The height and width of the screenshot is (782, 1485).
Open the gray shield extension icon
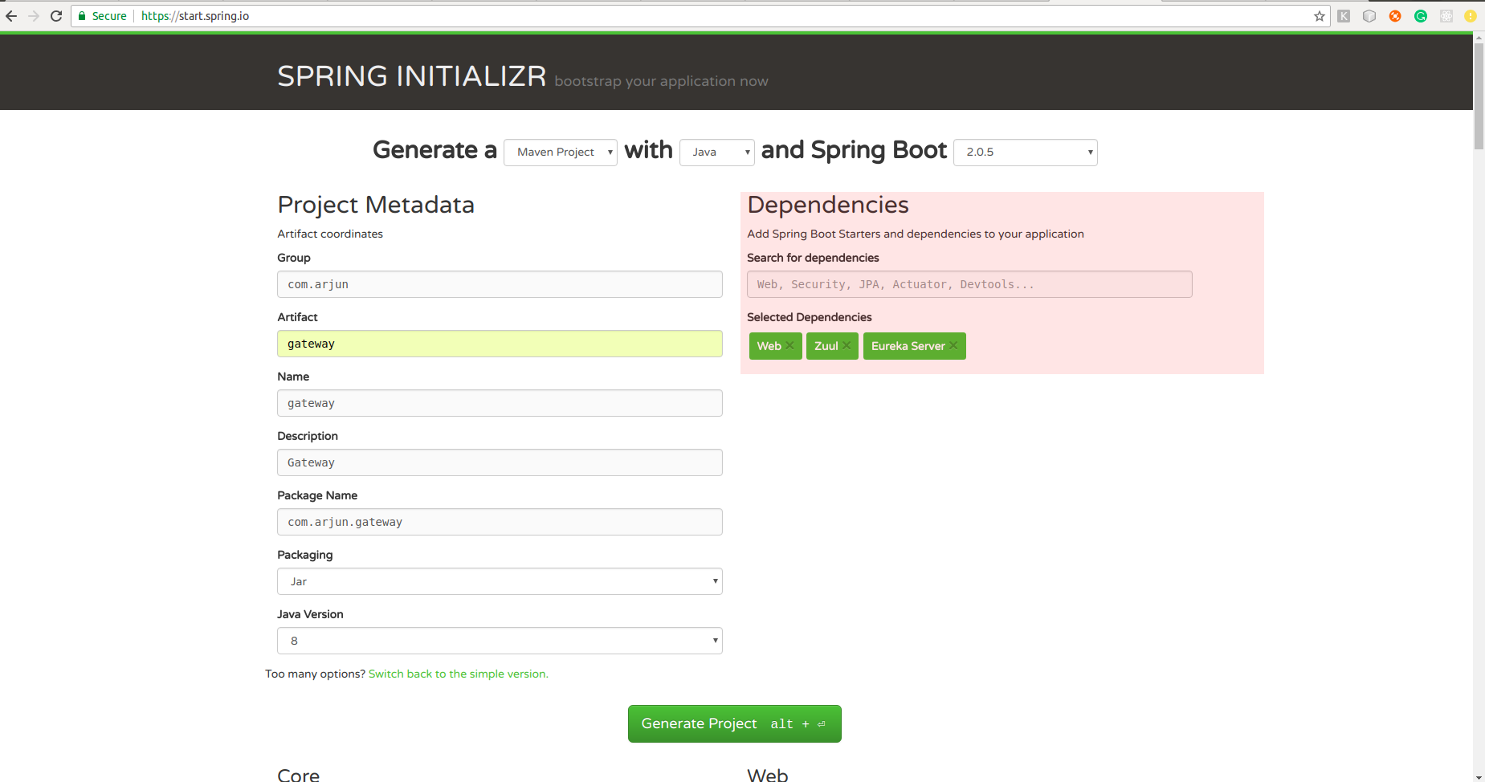(1369, 16)
